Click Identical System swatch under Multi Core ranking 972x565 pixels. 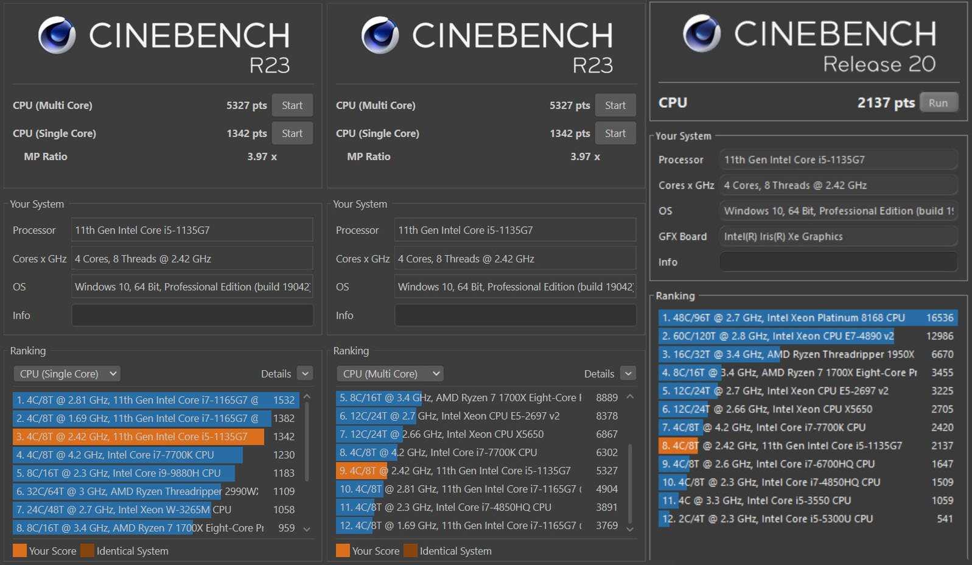tap(410, 550)
